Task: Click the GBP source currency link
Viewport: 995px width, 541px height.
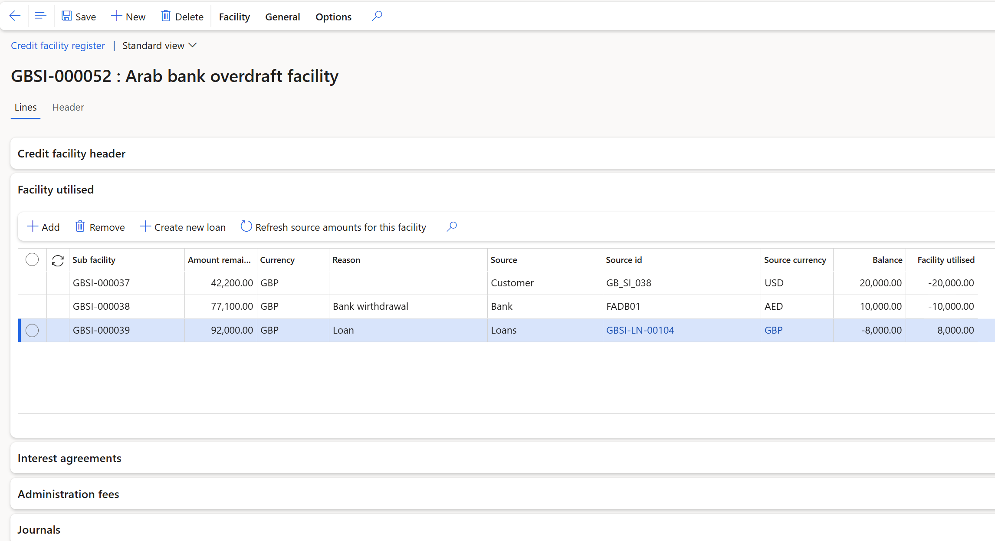Action: [773, 330]
